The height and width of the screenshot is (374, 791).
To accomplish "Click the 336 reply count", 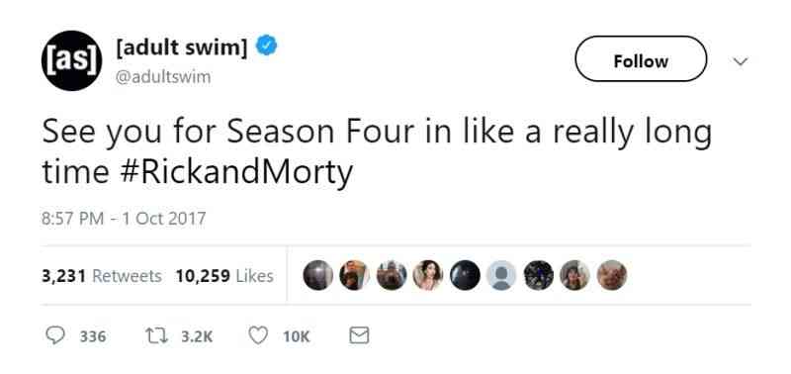I will point(93,336).
